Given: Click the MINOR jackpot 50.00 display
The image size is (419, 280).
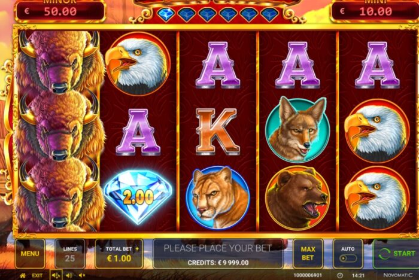Looking at the screenshot, I should click(60, 11).
